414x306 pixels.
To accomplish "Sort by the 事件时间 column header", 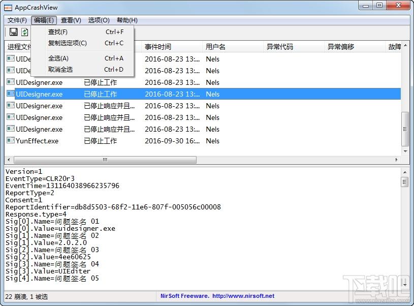I will (x=172, y=47).
